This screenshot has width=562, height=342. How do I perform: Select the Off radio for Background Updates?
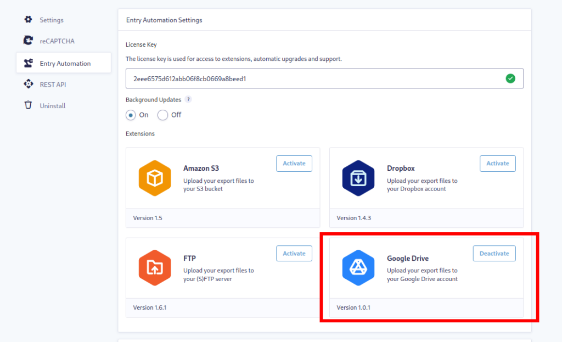pyautogui.click(x=162, y=115)
